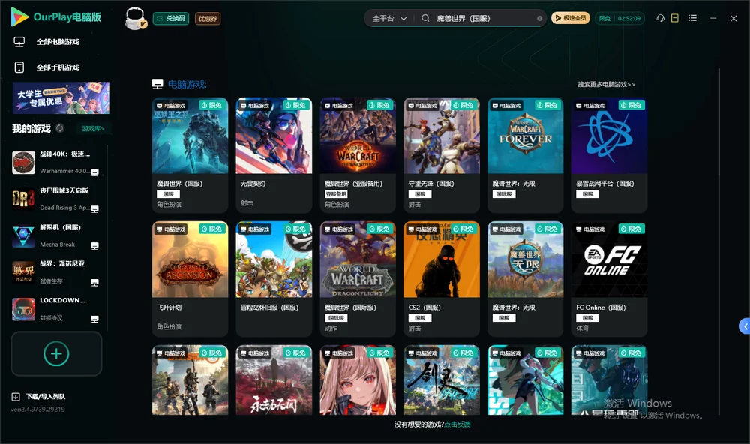Clear the search box with the x icon
Viewport: 750px width, 444px height.
pyautogui.click(x=539, y=18)
